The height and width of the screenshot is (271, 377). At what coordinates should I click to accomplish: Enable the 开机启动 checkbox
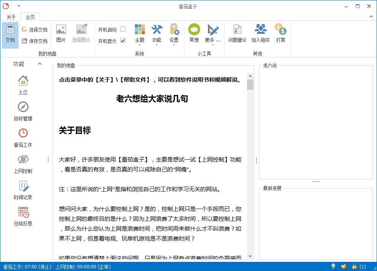click(123, 29)
